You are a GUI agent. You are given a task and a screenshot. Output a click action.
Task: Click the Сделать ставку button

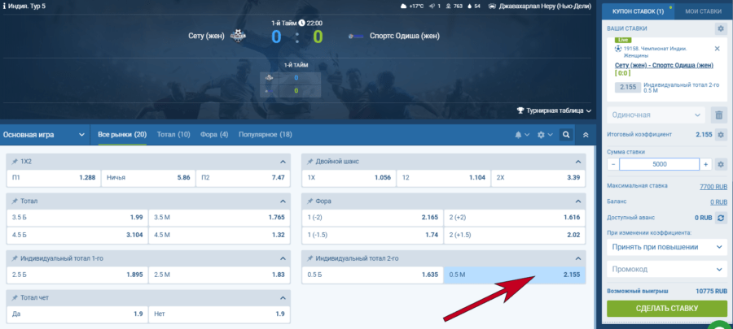(667, 309)
